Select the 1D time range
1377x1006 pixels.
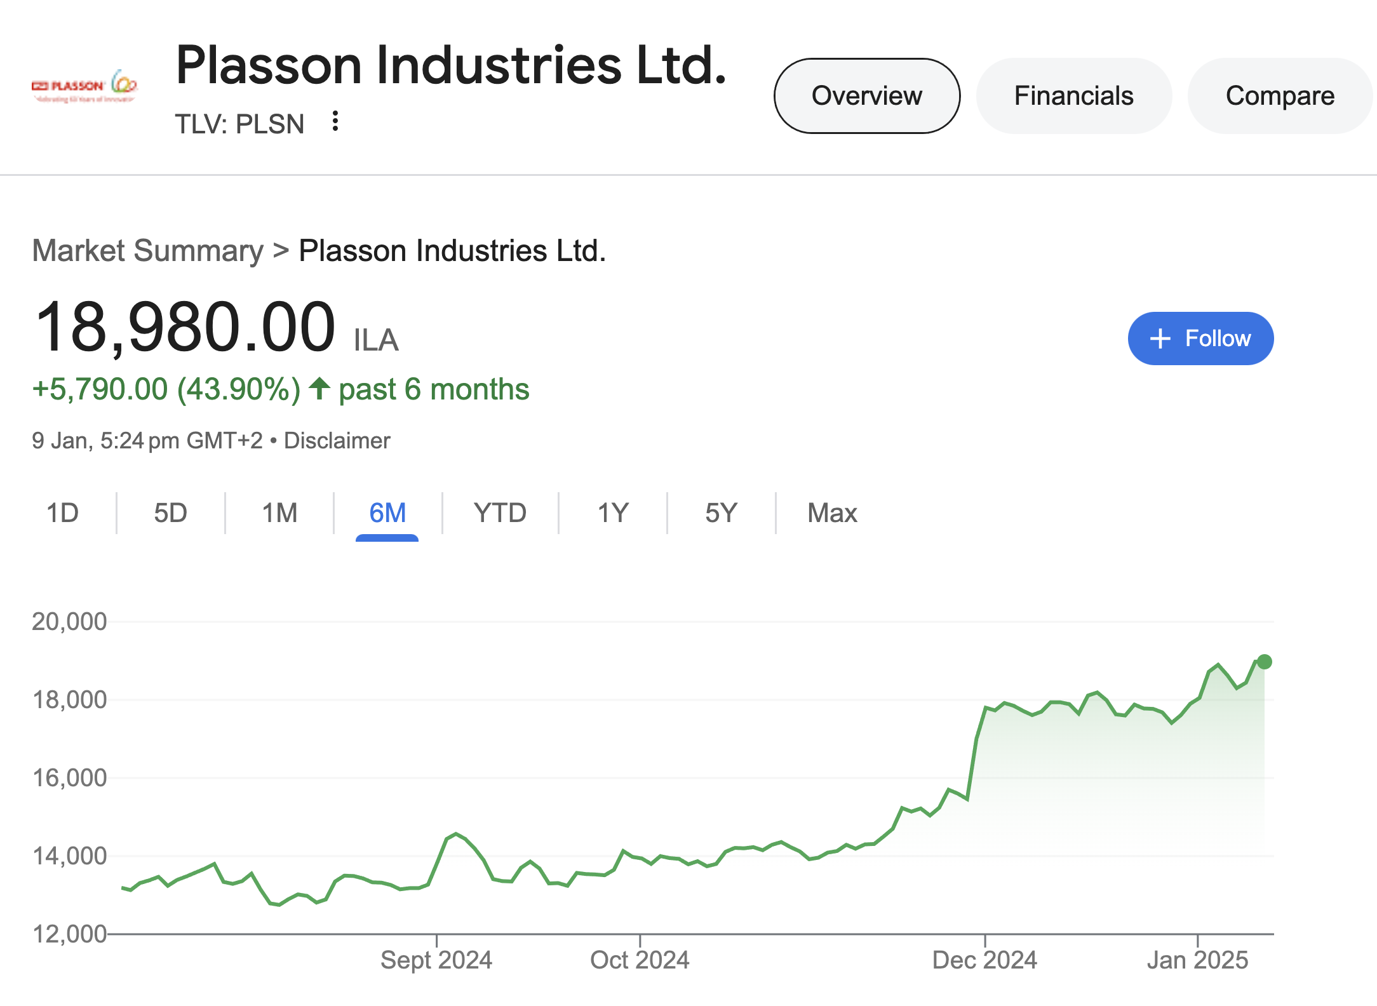pos(62,513)
